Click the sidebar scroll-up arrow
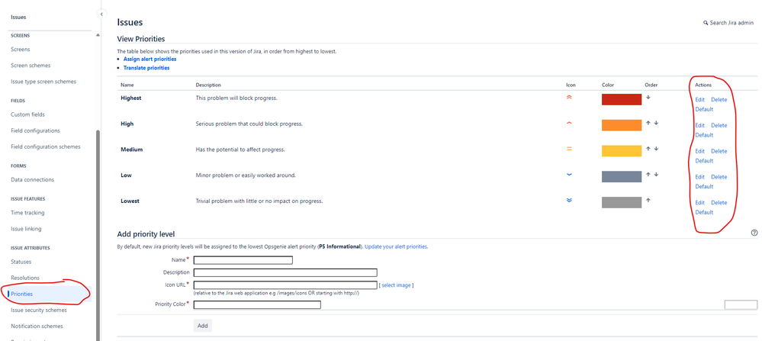This screenshot has width=762, height=341. coord(98,35)
